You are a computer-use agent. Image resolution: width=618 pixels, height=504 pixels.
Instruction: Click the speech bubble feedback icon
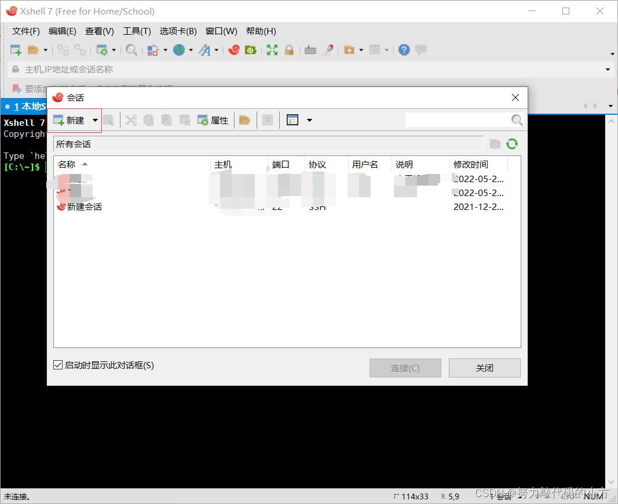pos(421,50)
